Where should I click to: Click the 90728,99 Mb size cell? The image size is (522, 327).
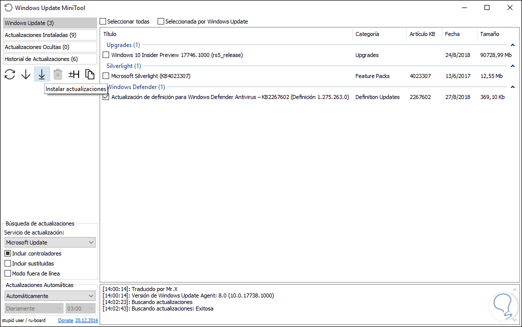click(x=495, y=55)
